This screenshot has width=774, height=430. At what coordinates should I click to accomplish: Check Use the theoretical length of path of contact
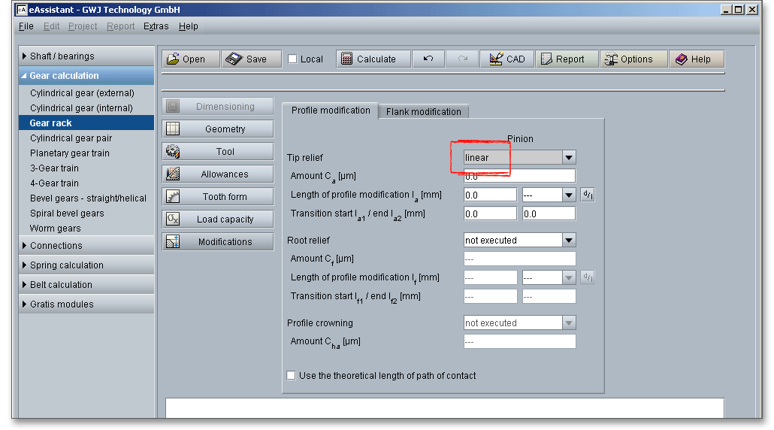tap(292, 376)
